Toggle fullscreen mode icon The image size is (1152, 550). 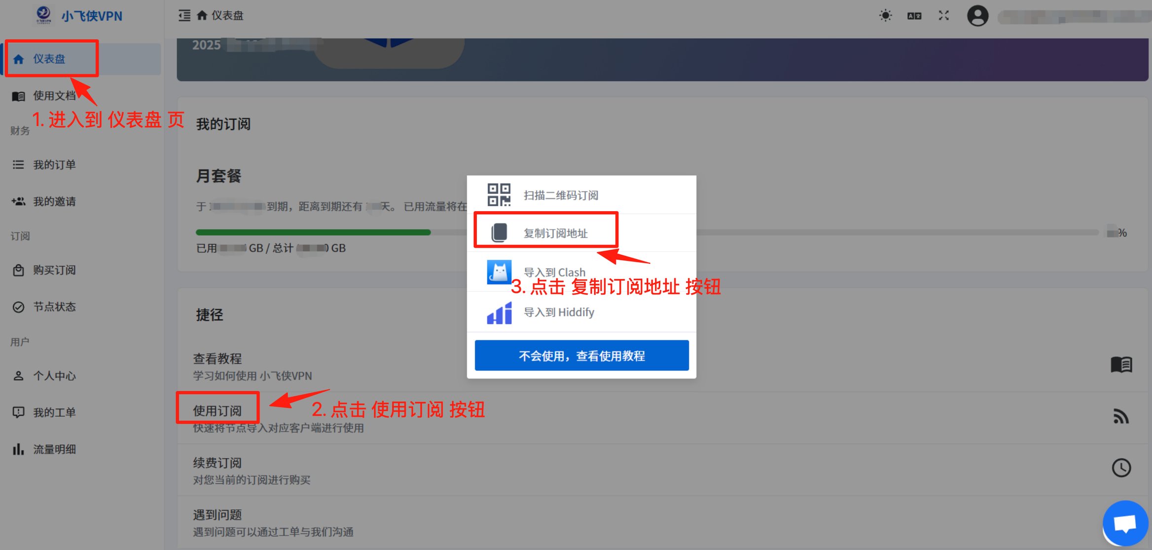943,16
